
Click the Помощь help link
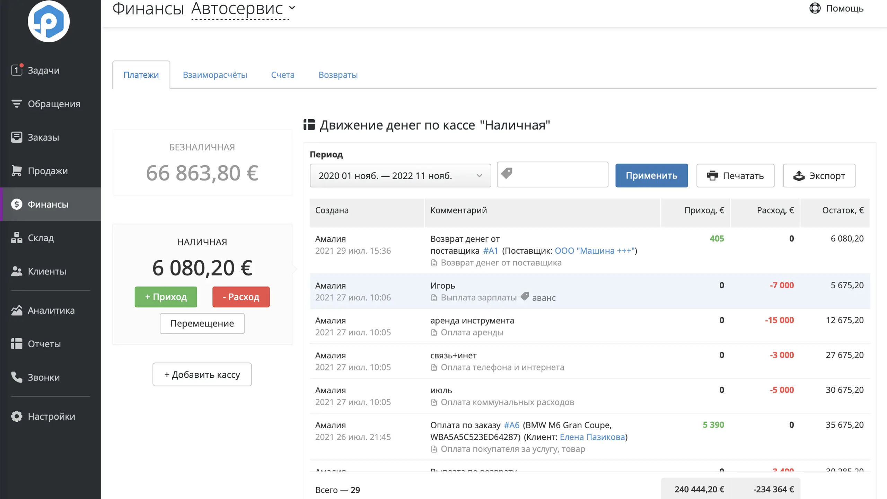pyautogui.click(x=836, y=8)
